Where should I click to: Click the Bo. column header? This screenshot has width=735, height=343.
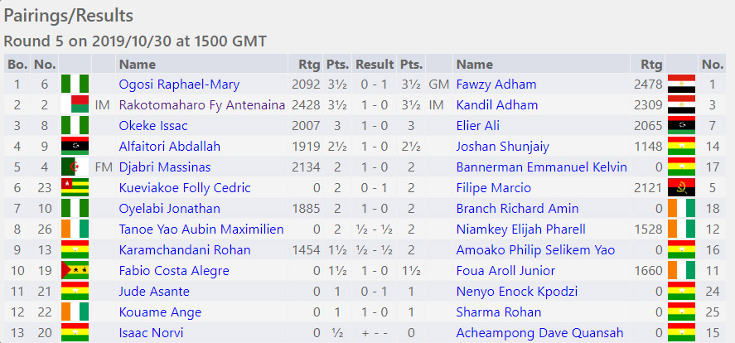[x=17, y=64]
